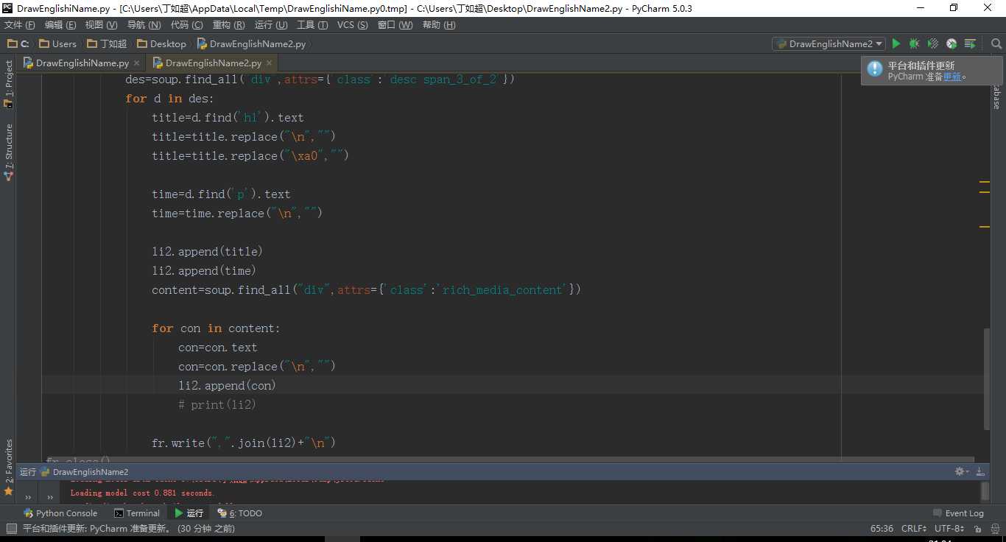Open the 编辑 (E) menu
Viewport: 1006px width, 542px height.
point(60,25)
